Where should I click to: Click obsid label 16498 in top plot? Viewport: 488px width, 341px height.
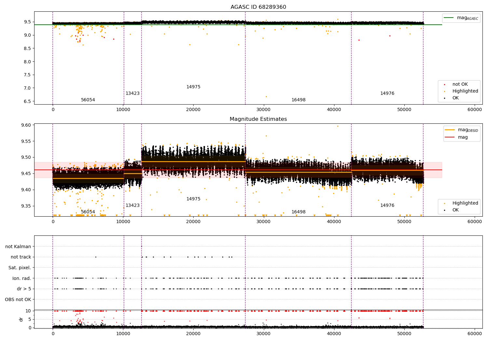[x=298, y=100]
